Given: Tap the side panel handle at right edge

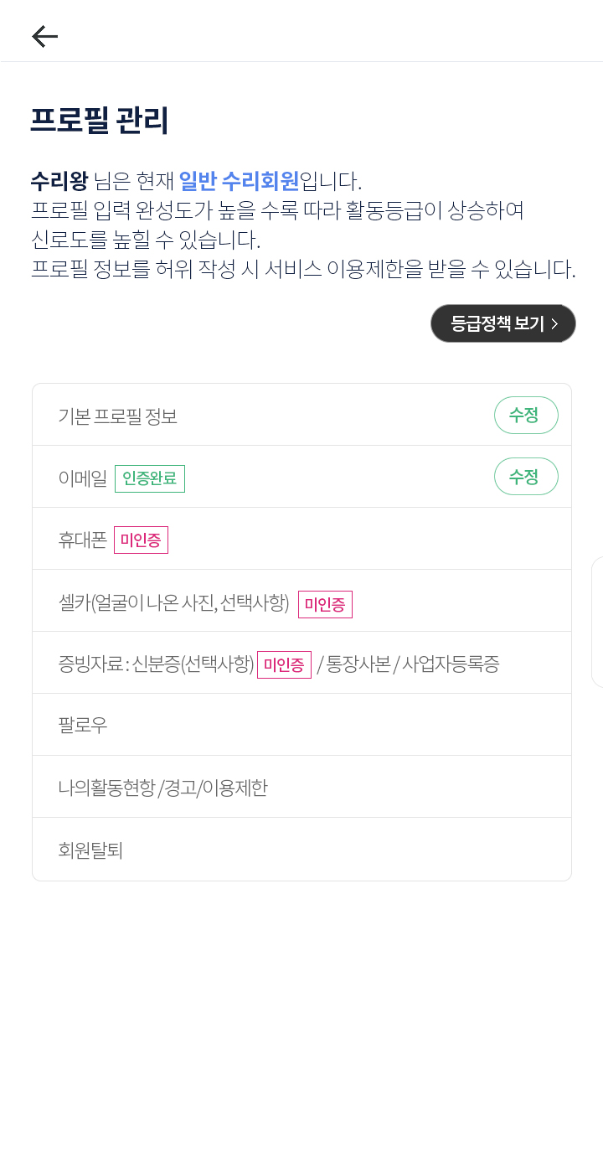Looking at the screenshot, I should click(x=597, y=622).
